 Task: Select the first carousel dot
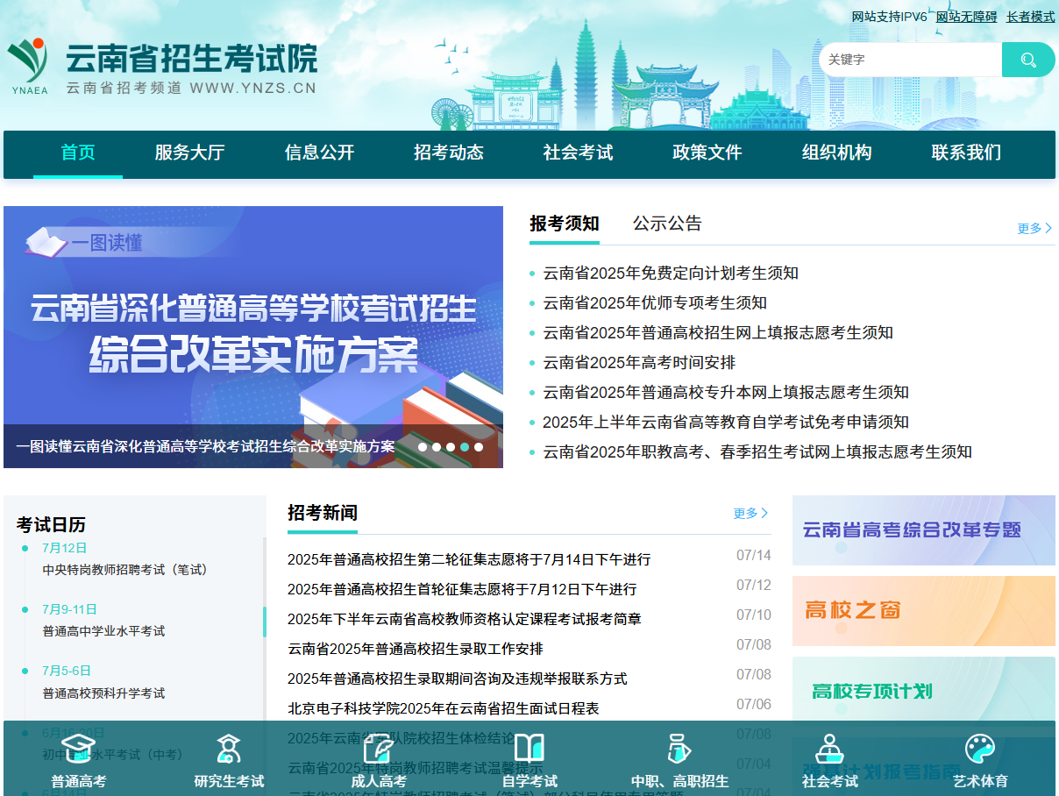coord(423,447)
